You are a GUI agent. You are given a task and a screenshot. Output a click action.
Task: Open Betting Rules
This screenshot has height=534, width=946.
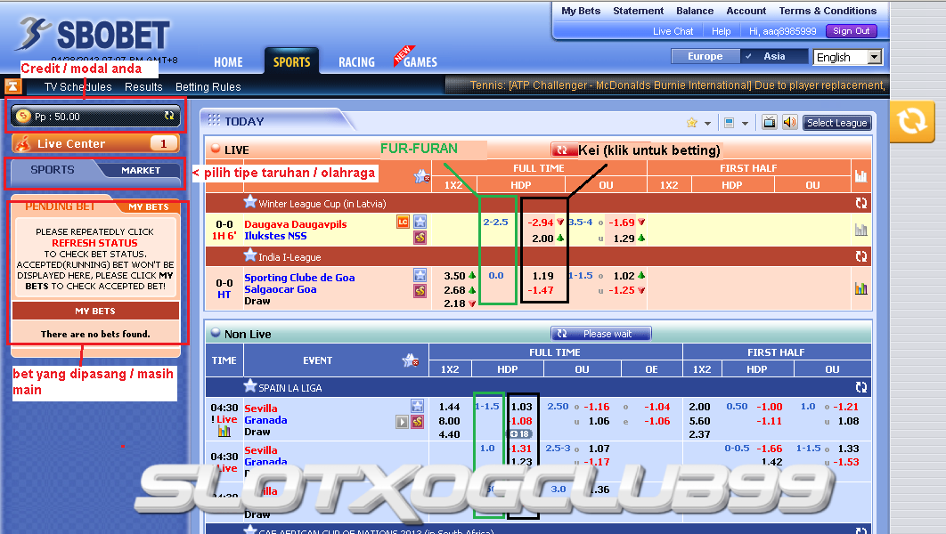click(x=208, y=87)
